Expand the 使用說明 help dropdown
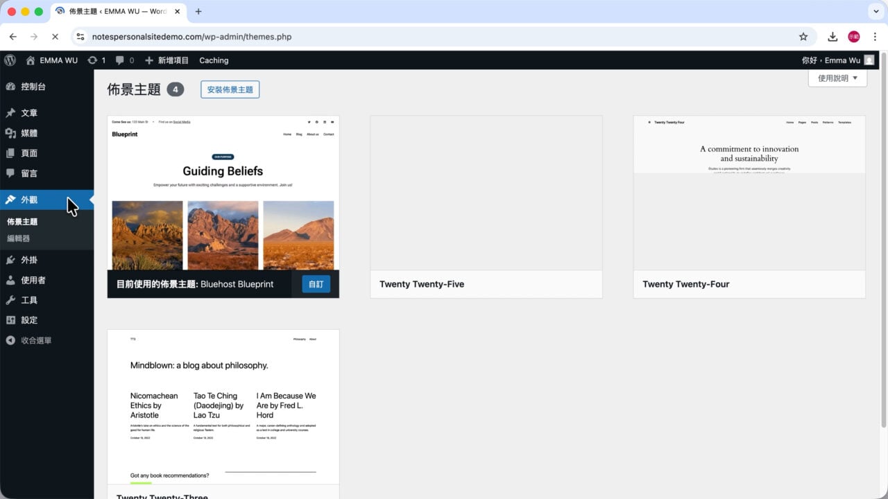This screenshot has height=499, width=888. 837,78
